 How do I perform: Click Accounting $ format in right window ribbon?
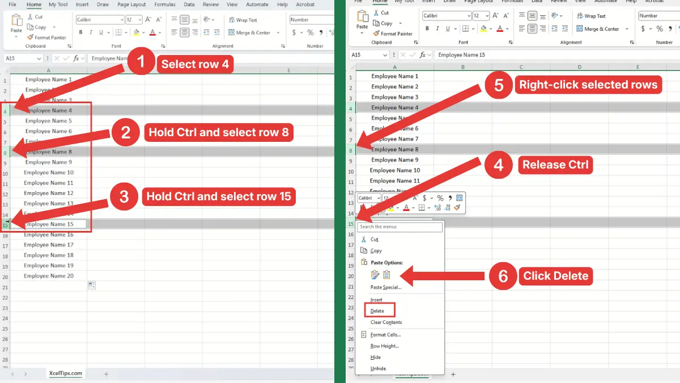(x=643, y=29)
